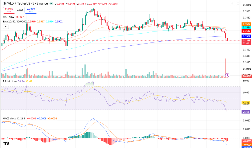Click the 0.0010 MACD scale label
The width and height of the screenshot is (252, 148).
coord(246,129)
